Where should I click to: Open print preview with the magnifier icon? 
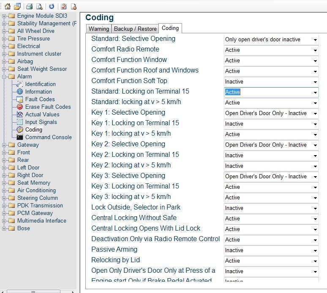39,6
